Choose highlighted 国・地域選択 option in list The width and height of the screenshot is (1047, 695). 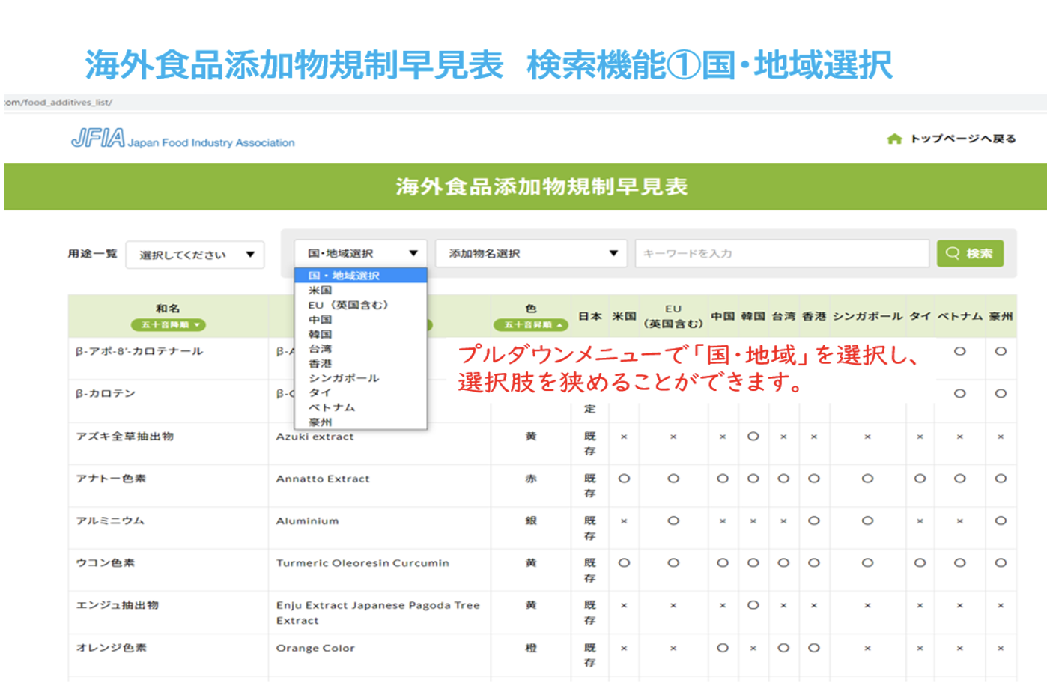pyautogui.click(x=360, y=276)
